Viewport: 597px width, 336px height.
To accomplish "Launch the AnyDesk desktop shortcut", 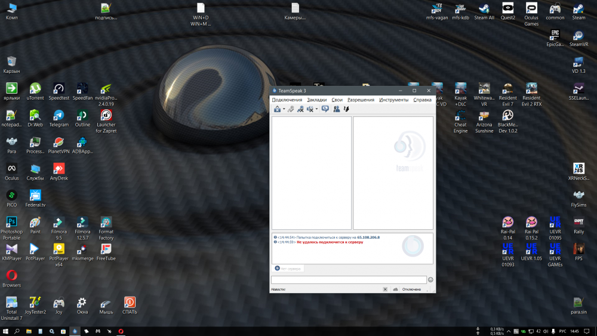I will 59,169.
